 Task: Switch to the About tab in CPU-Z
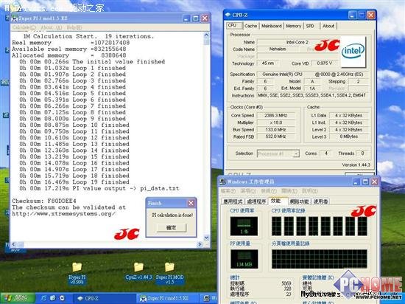328,26
